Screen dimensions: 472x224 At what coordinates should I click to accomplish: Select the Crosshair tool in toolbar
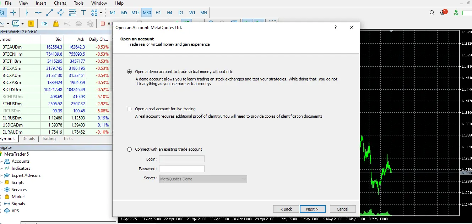(x=13, y=13)
